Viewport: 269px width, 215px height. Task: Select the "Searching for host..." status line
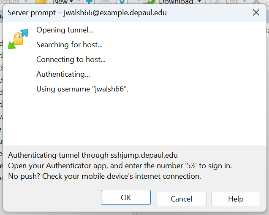pos(69,45)
